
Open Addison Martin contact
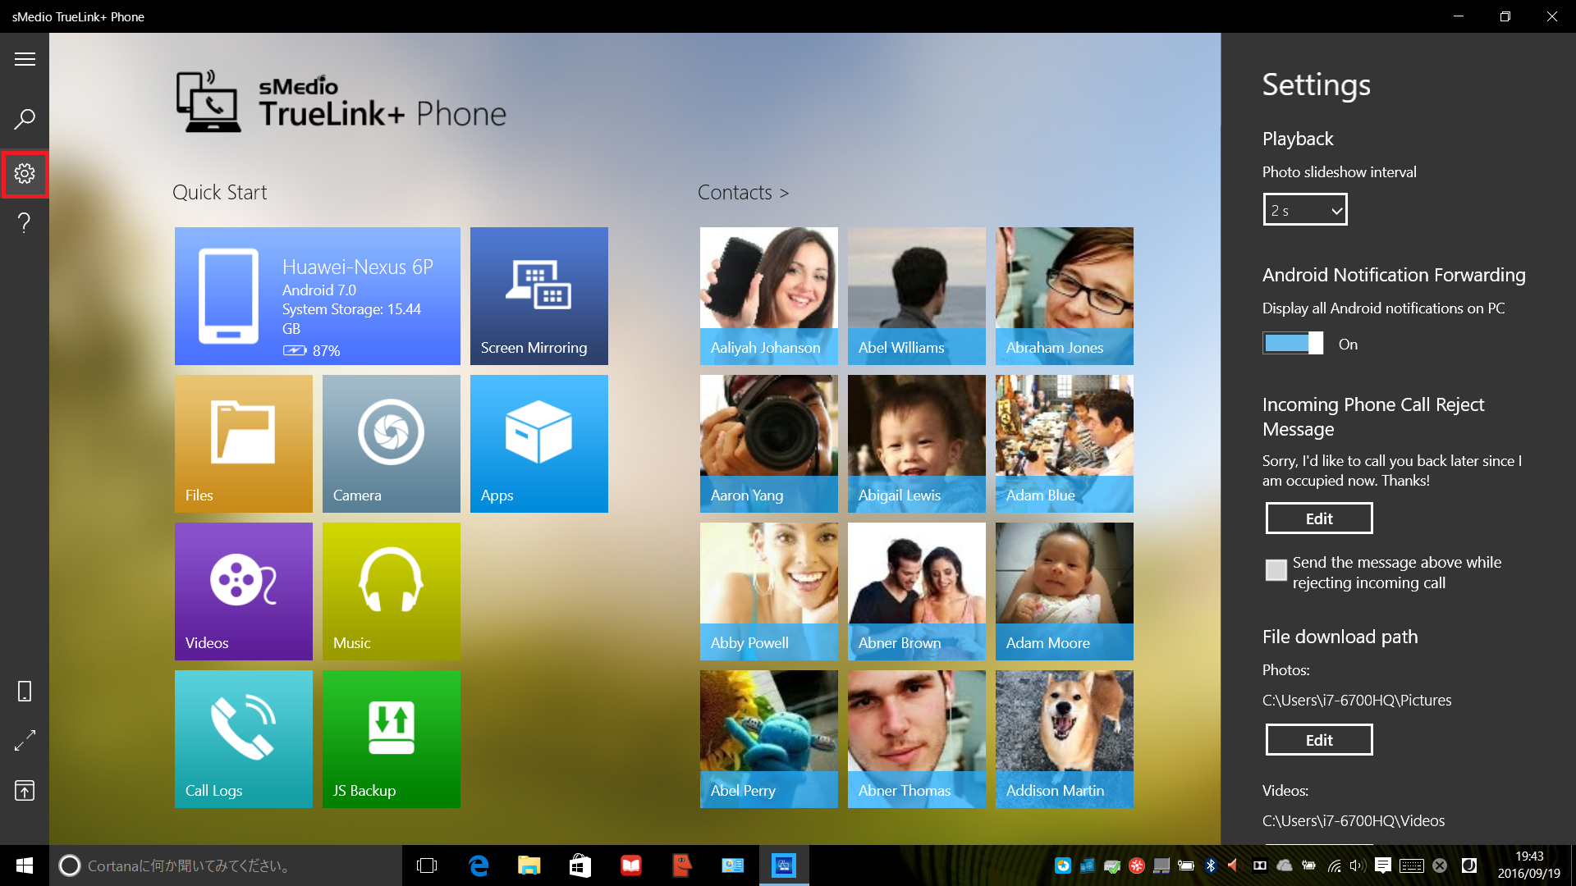tap(1064, 739)
